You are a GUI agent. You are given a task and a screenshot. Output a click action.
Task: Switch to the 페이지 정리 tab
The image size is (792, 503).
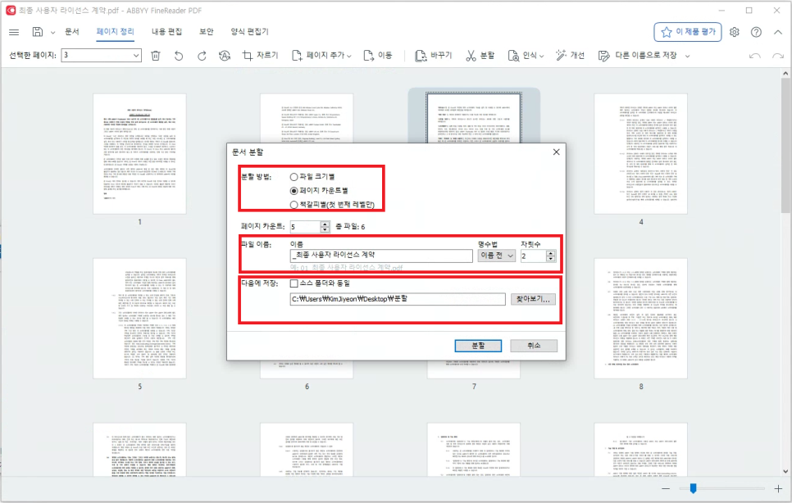click(x=115, y=32)
